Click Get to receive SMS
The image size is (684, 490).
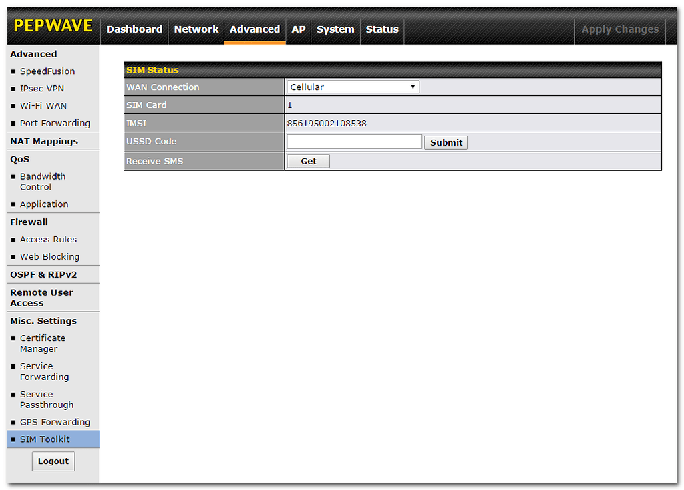click(308, 161)
